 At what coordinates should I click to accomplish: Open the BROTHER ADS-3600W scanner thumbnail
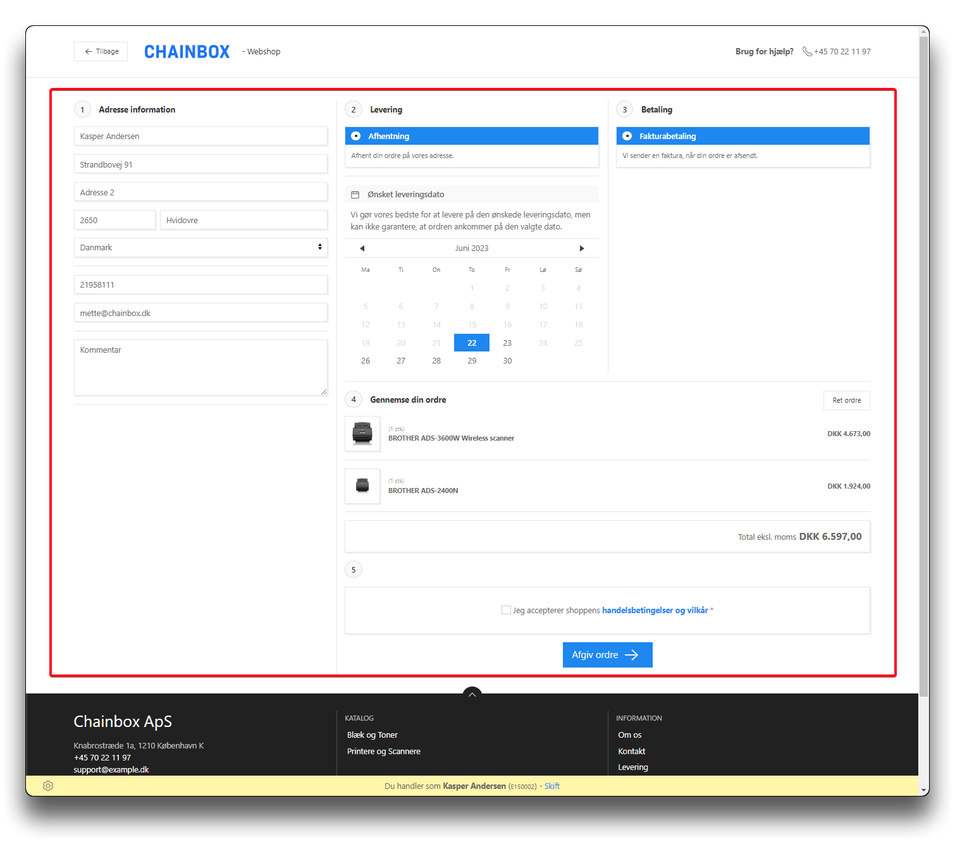coord(362,434)
